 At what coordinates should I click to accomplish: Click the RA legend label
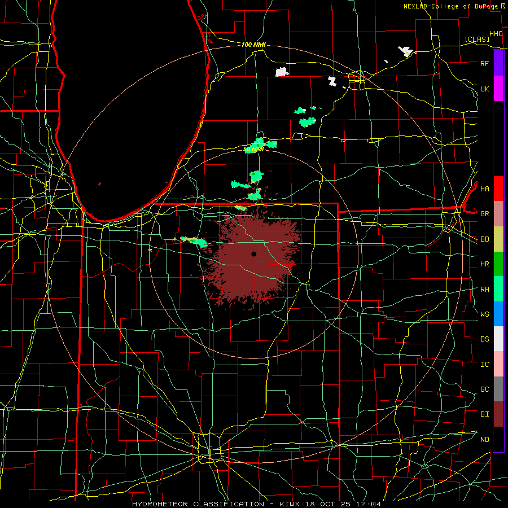[484, 289]
